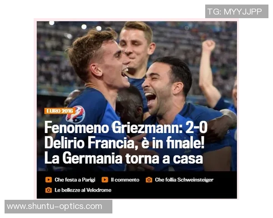Click the play icon next to Il commento
Image resolution: width=273 pixels, height=218 pixels.
[x=105, y=179]
